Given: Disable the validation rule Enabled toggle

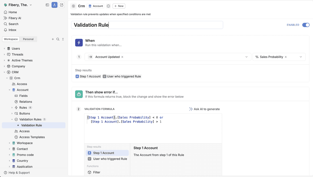Looking at the screenshot, I should [x=306, y=25].
